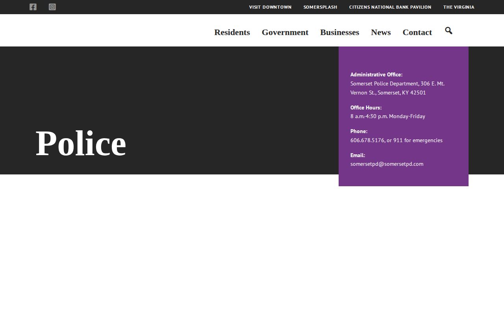Click the Office Hours label
This screenshot has height=315, width=504.
tap(366, 107)
